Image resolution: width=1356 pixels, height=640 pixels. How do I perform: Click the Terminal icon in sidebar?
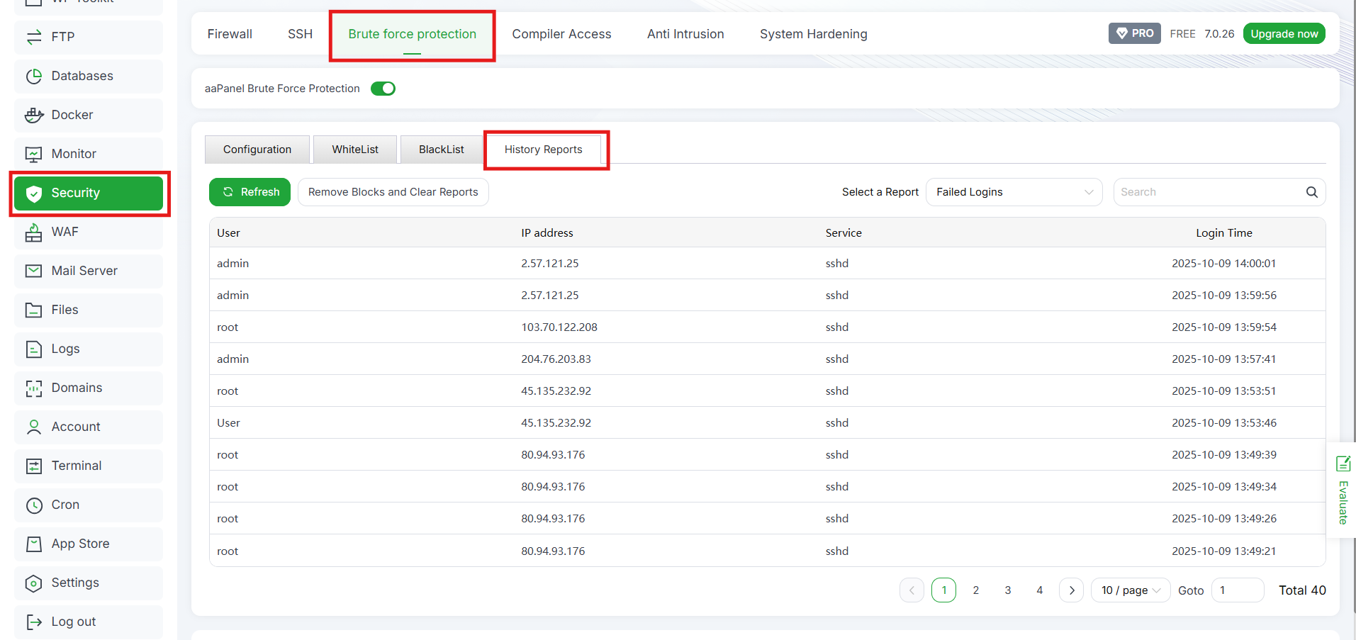tap(33, 466)
